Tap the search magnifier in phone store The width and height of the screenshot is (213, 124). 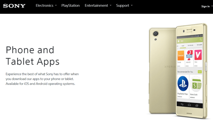pos(201,39)
